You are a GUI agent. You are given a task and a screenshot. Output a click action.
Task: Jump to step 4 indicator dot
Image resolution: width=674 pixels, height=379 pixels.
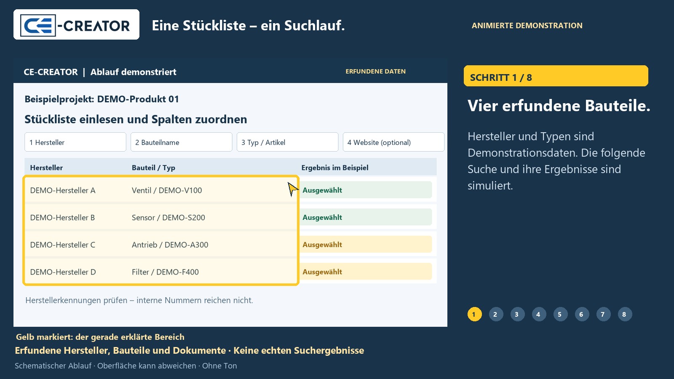[x=539, y=314]
